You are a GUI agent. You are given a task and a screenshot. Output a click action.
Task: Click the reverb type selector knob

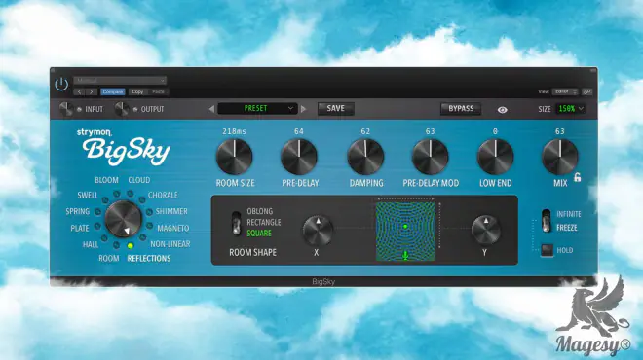tap(123, 219)
